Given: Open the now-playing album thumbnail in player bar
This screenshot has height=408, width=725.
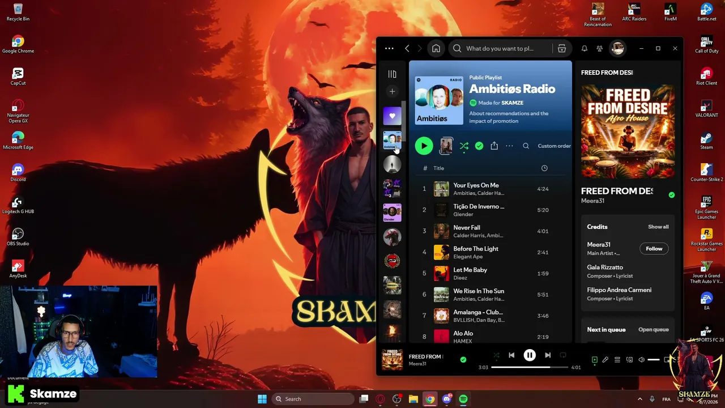Looking at the screenshot, I should (392, 359).
